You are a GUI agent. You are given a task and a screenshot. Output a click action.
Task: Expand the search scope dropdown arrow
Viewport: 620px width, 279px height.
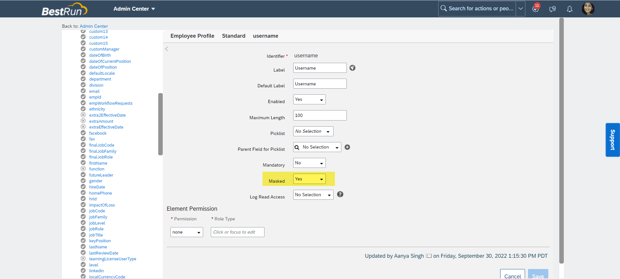point(521,9)
